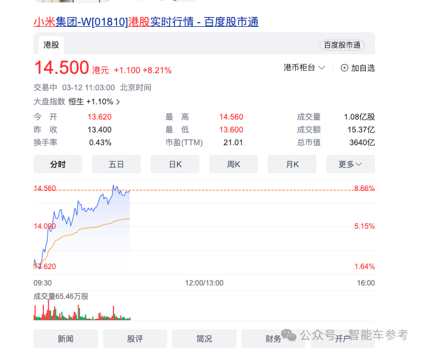Switch to the 分时 chart tab

58,164
